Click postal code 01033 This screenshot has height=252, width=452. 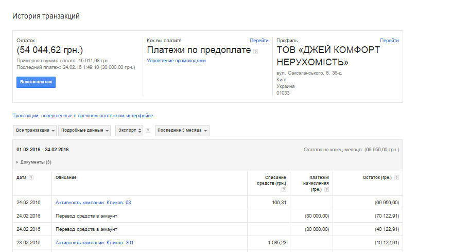(283, 93)
